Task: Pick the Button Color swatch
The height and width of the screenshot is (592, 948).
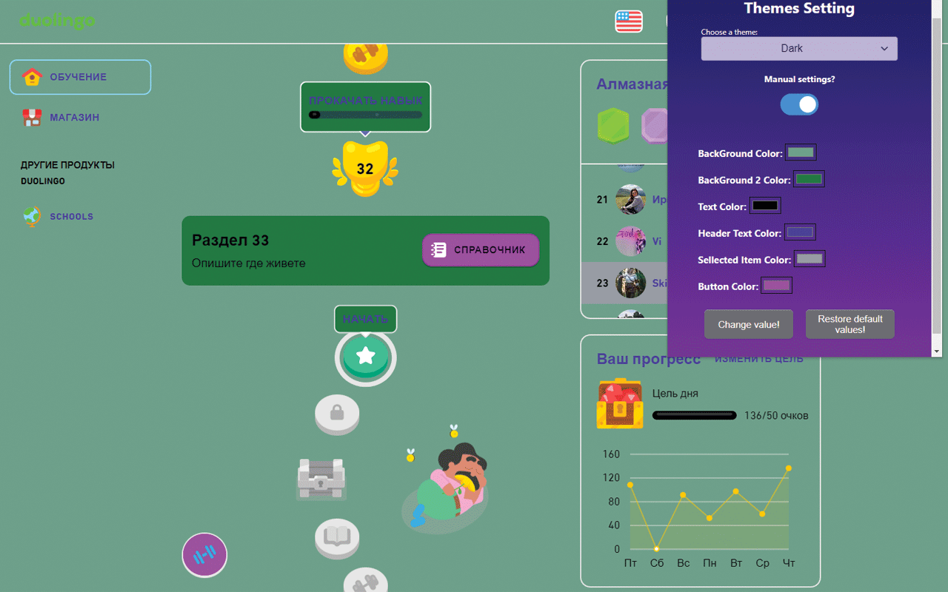Action: coord(777,286)
